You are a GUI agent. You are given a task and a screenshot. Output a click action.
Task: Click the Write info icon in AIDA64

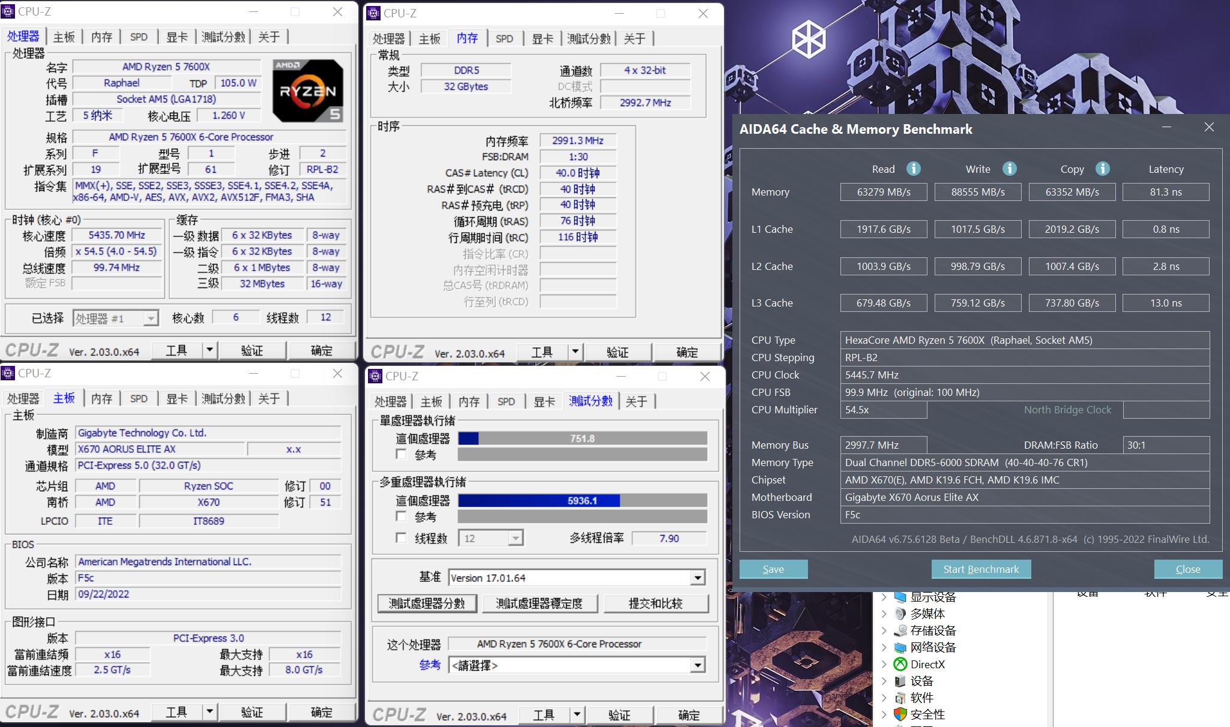(x=1008, y=169)
